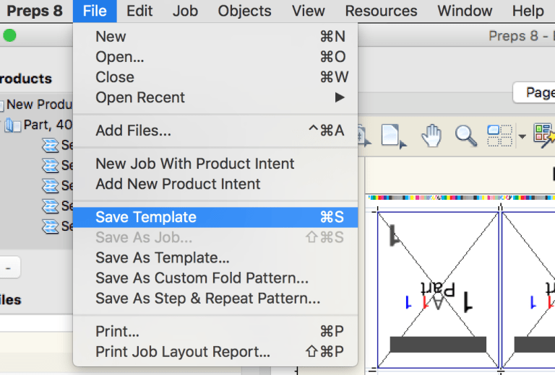Open the Job menu
The image size is (555, 375).
(x=185, y=11)
